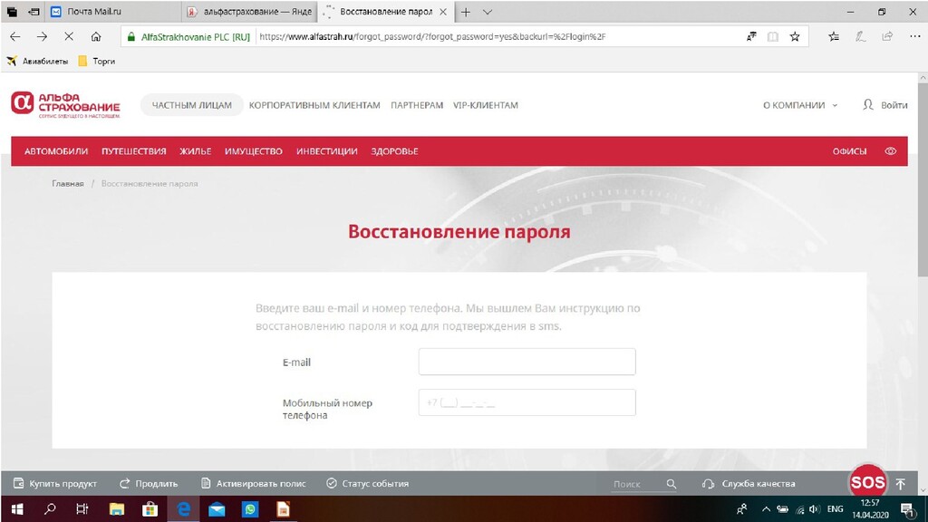Image resolution: width=928 pixels, height=522 pixels.
Task: Click Активировать полис link
Action: pos(254,484)
